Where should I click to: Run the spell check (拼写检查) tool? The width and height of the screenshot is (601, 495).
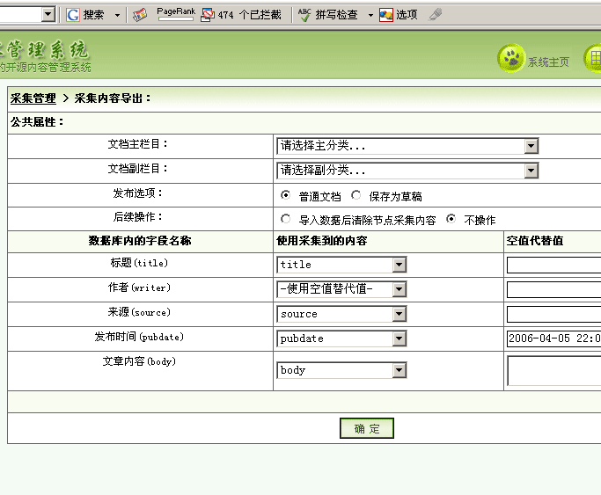(327, 15)
